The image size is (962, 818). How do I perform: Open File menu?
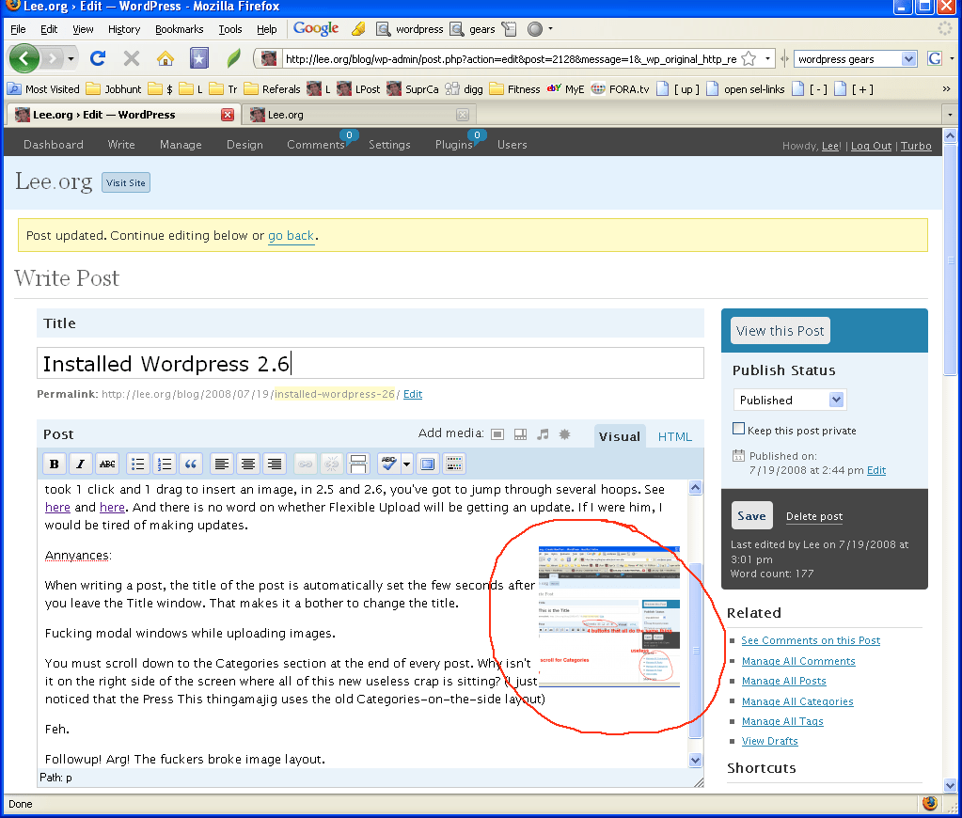[19, 29]
